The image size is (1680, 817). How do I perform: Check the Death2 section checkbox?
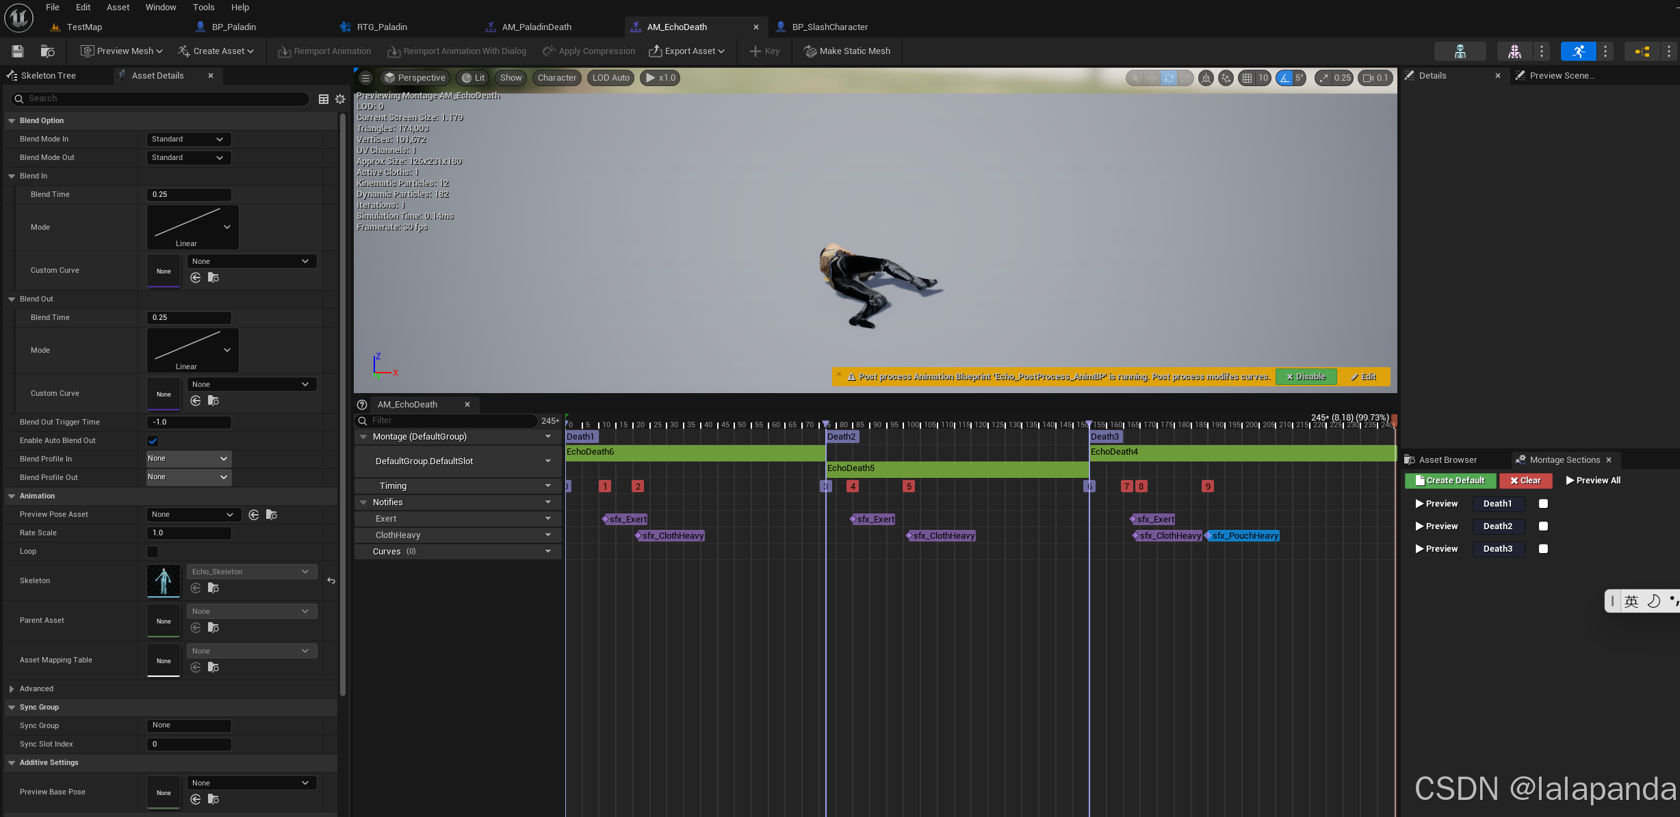click(1543, 526)
